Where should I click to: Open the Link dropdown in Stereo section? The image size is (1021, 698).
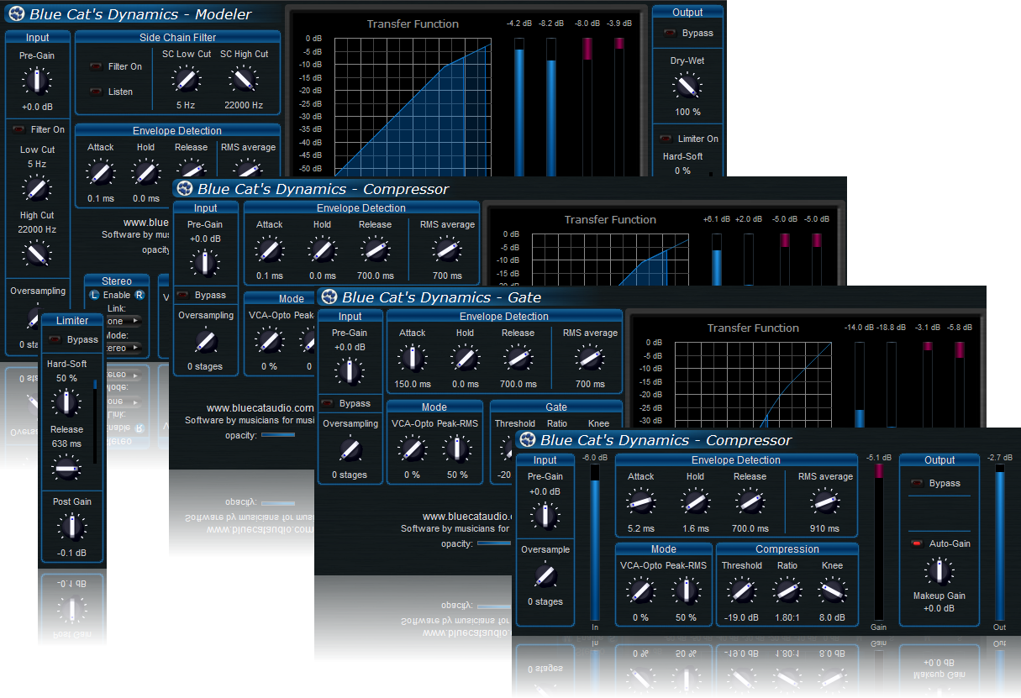coord(124,321)
